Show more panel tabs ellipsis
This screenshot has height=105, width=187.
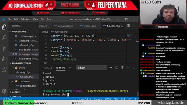pyautogui.click(x=70, y=68)
